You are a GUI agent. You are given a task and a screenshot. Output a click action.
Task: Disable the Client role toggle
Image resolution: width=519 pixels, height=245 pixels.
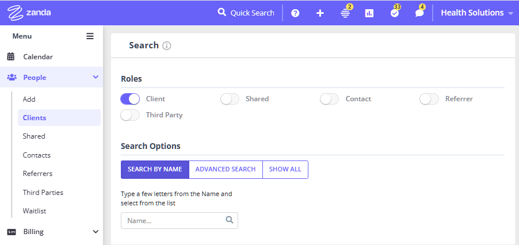pyautogui.click(x=130, y=99)
